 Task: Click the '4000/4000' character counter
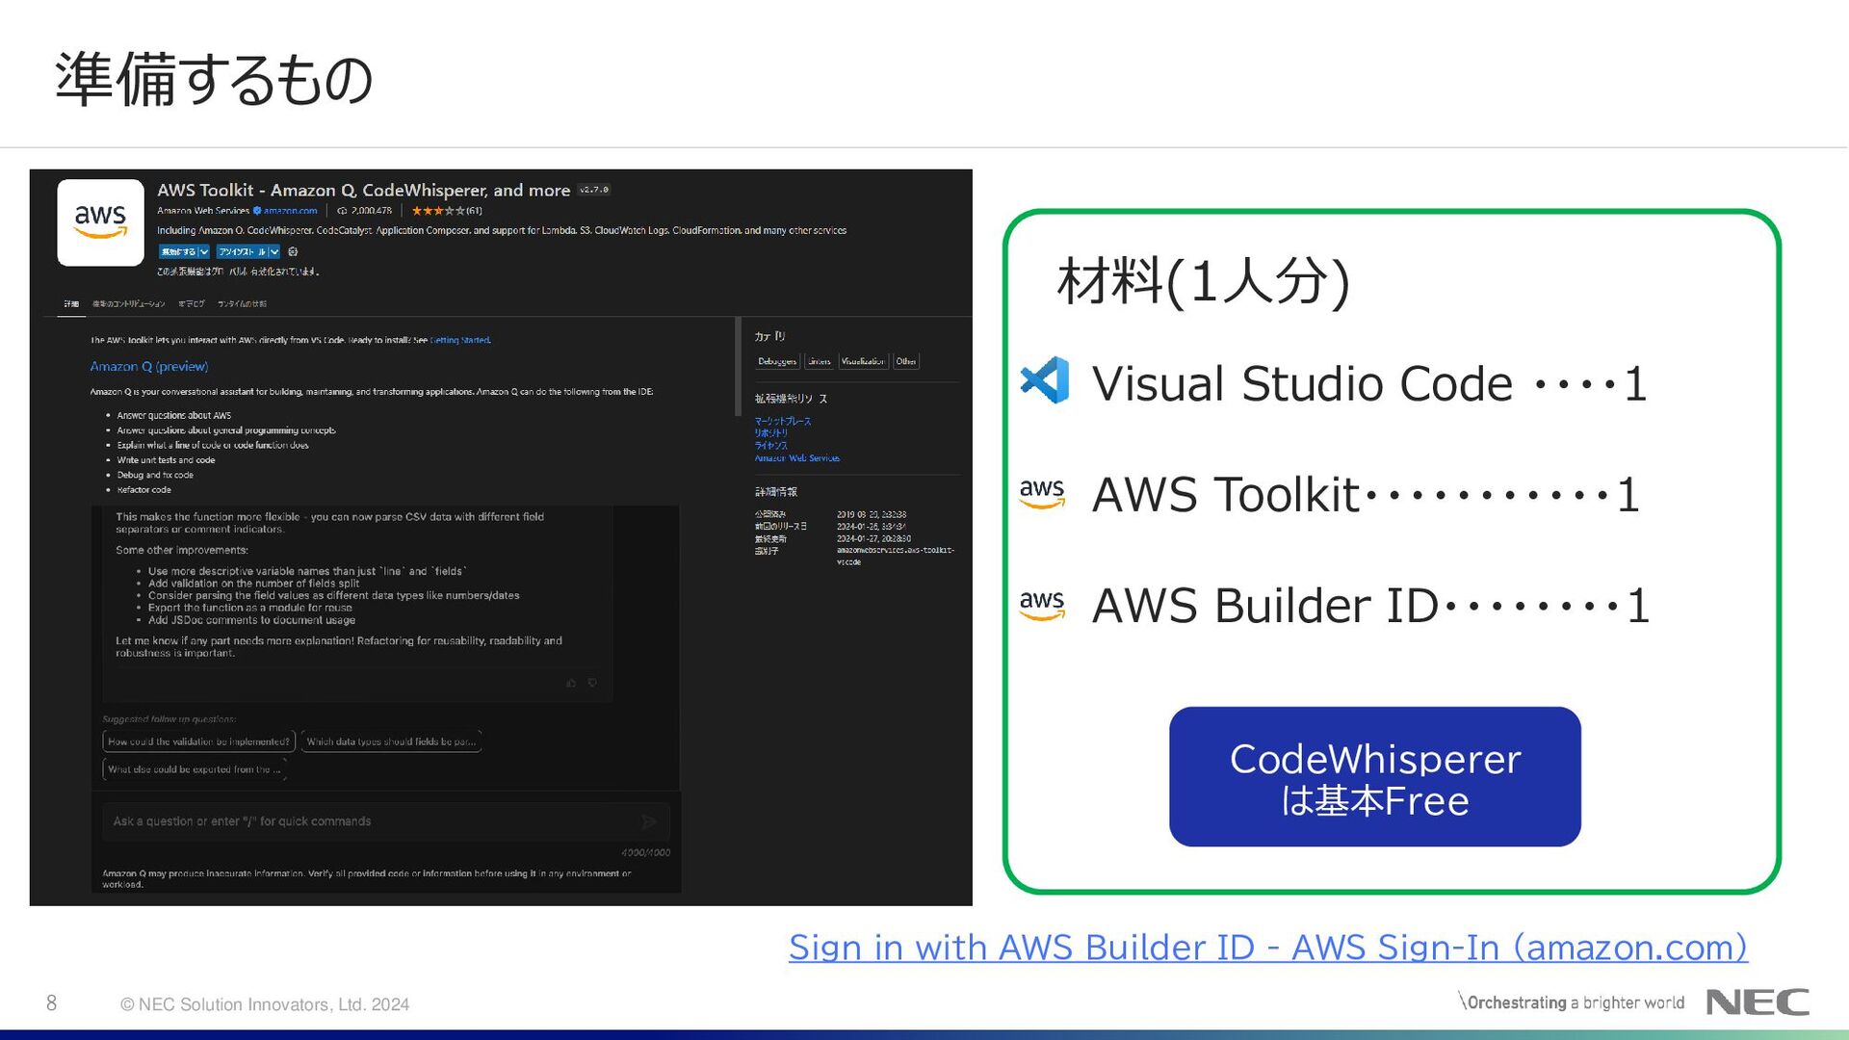pos(645,852)
